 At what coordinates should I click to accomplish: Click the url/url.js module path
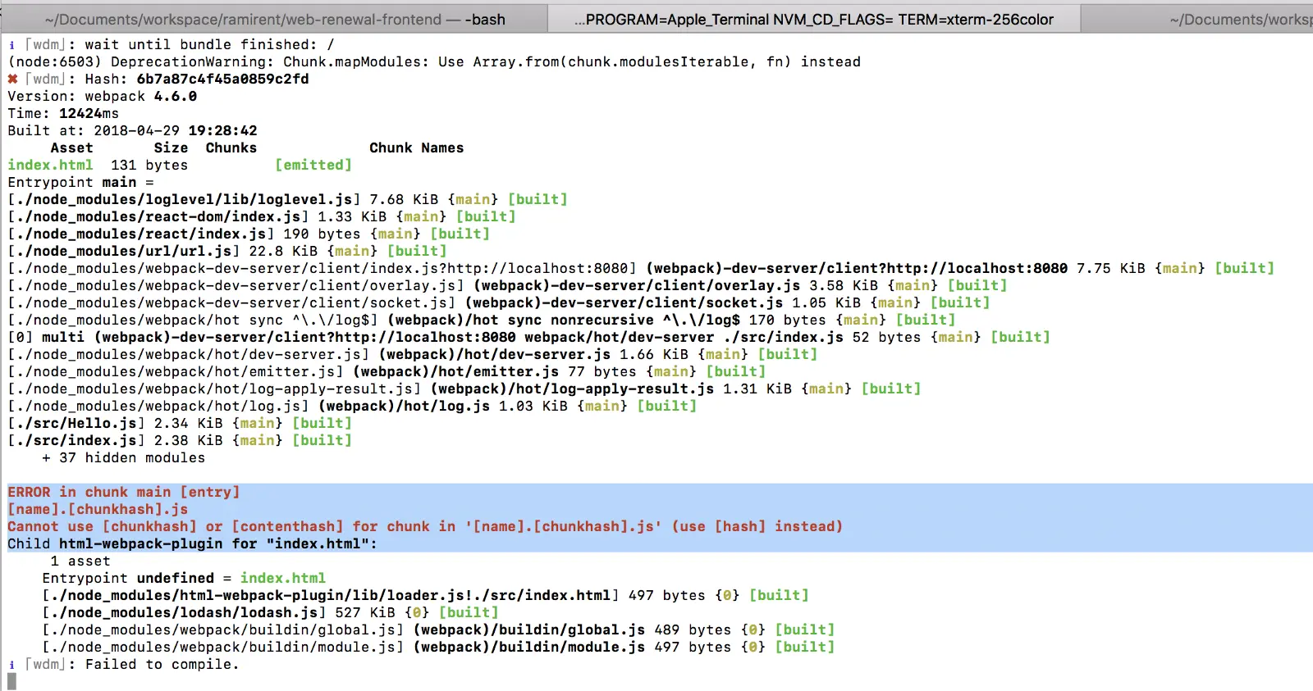click(124, 251)
